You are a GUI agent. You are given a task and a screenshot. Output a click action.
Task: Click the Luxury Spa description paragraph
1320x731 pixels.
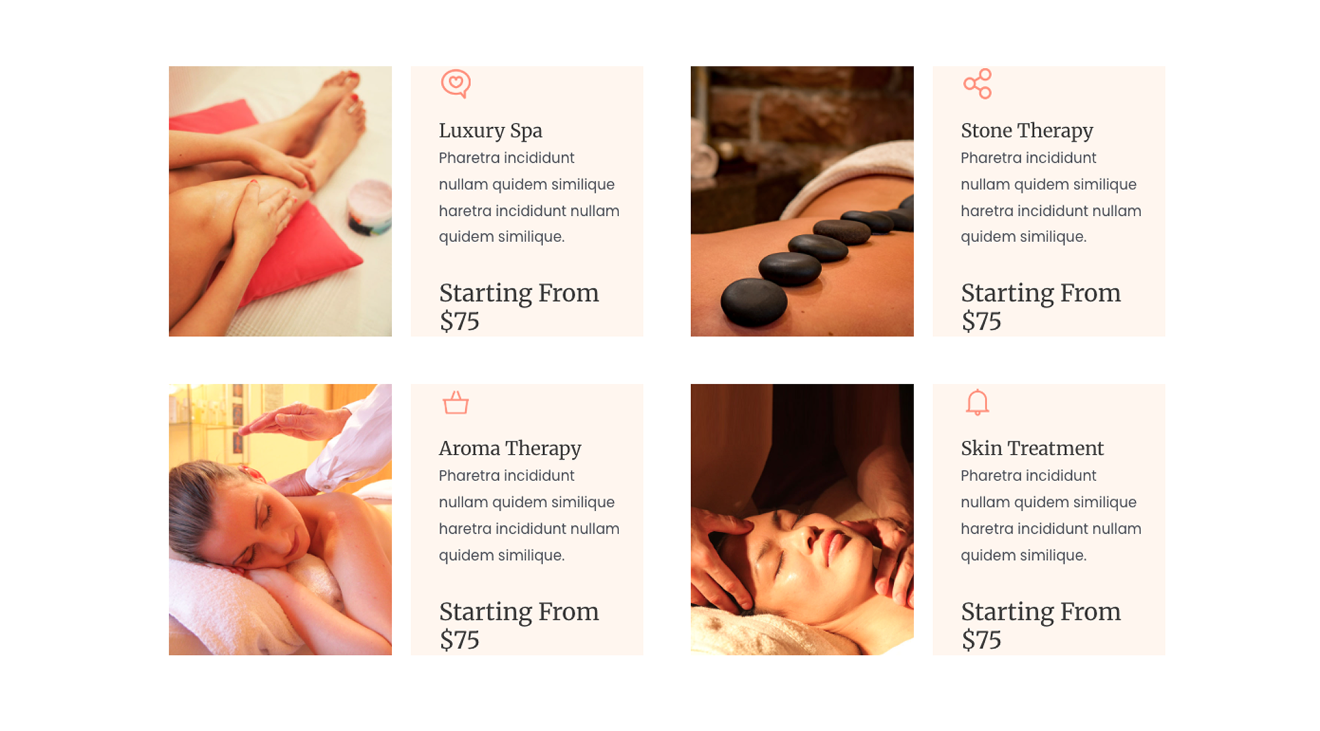(x=529, y=197)
